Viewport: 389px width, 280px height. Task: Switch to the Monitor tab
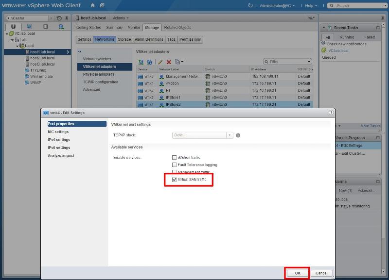coord(134,28)
